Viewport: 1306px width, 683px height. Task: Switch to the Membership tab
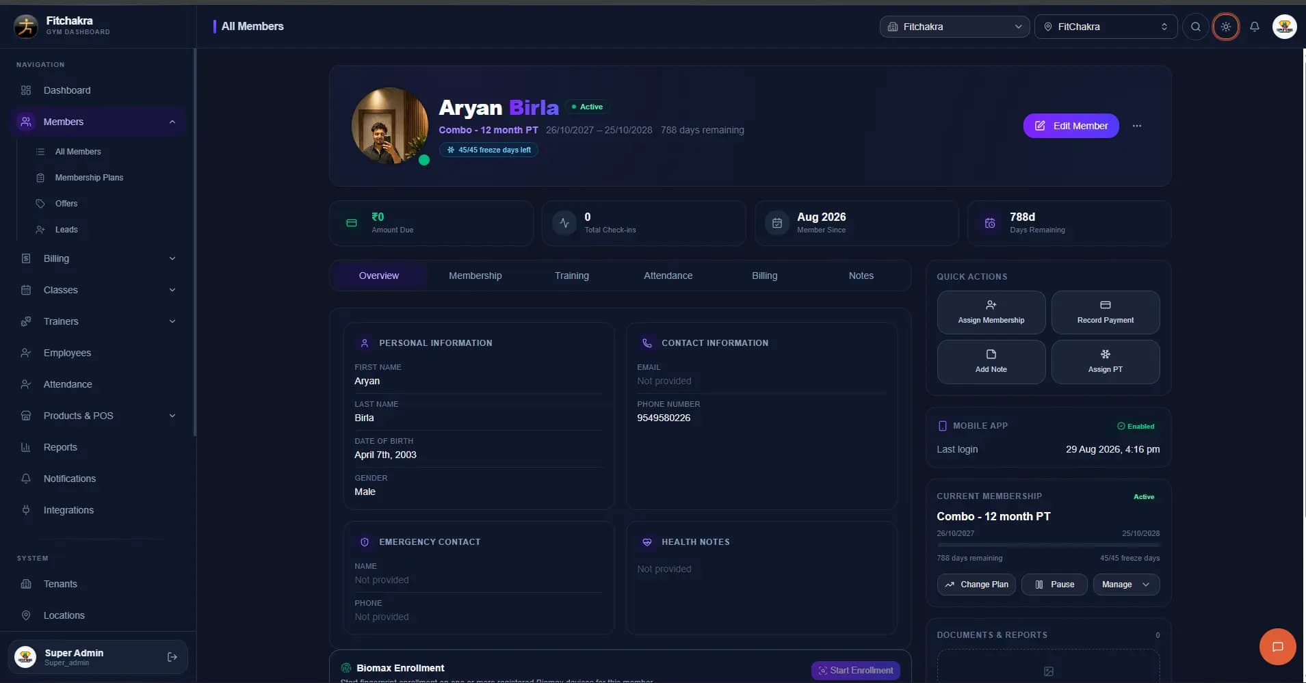475,276
